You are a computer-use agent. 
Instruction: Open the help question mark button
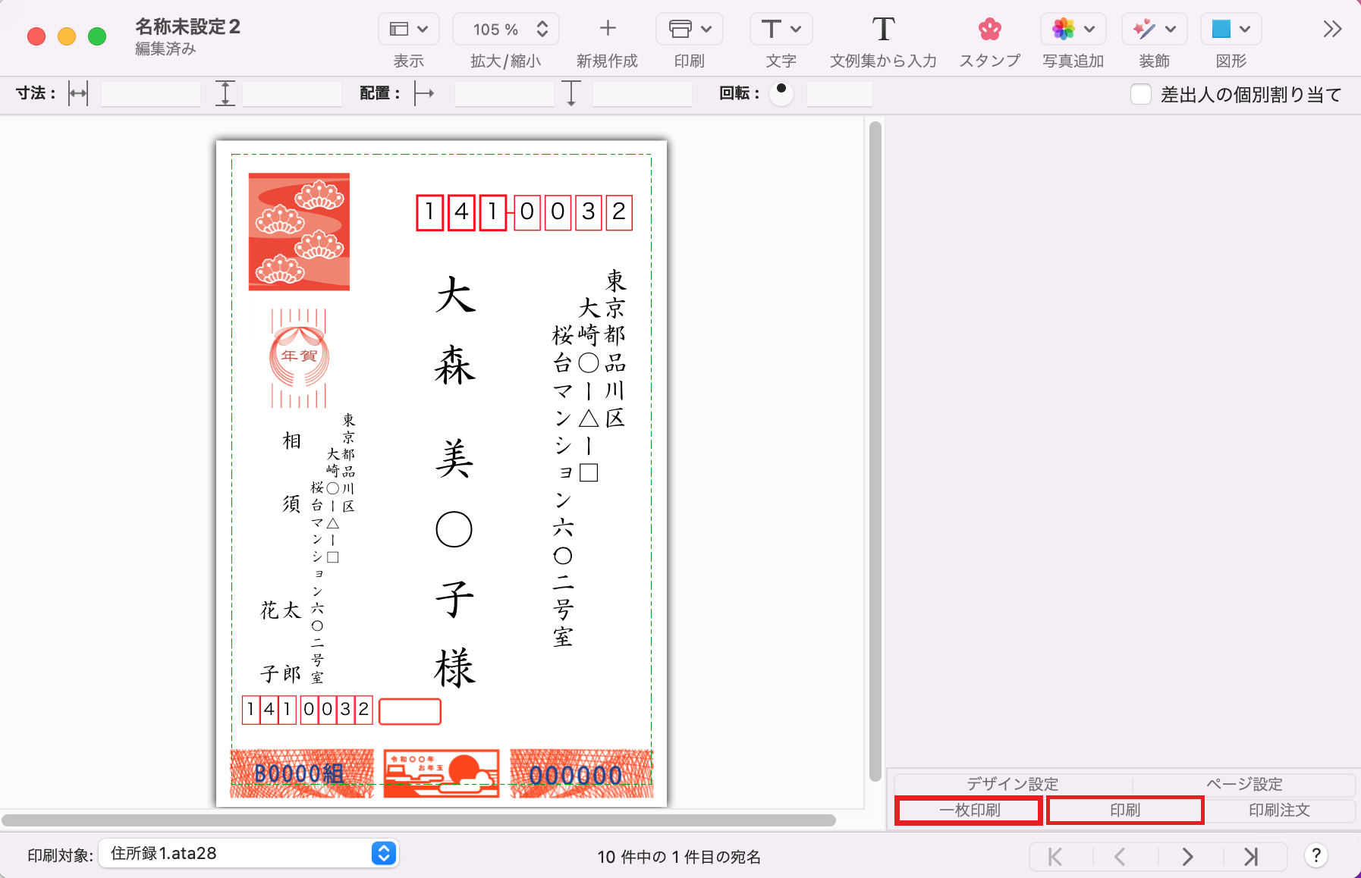click(x=1316, y=856)
